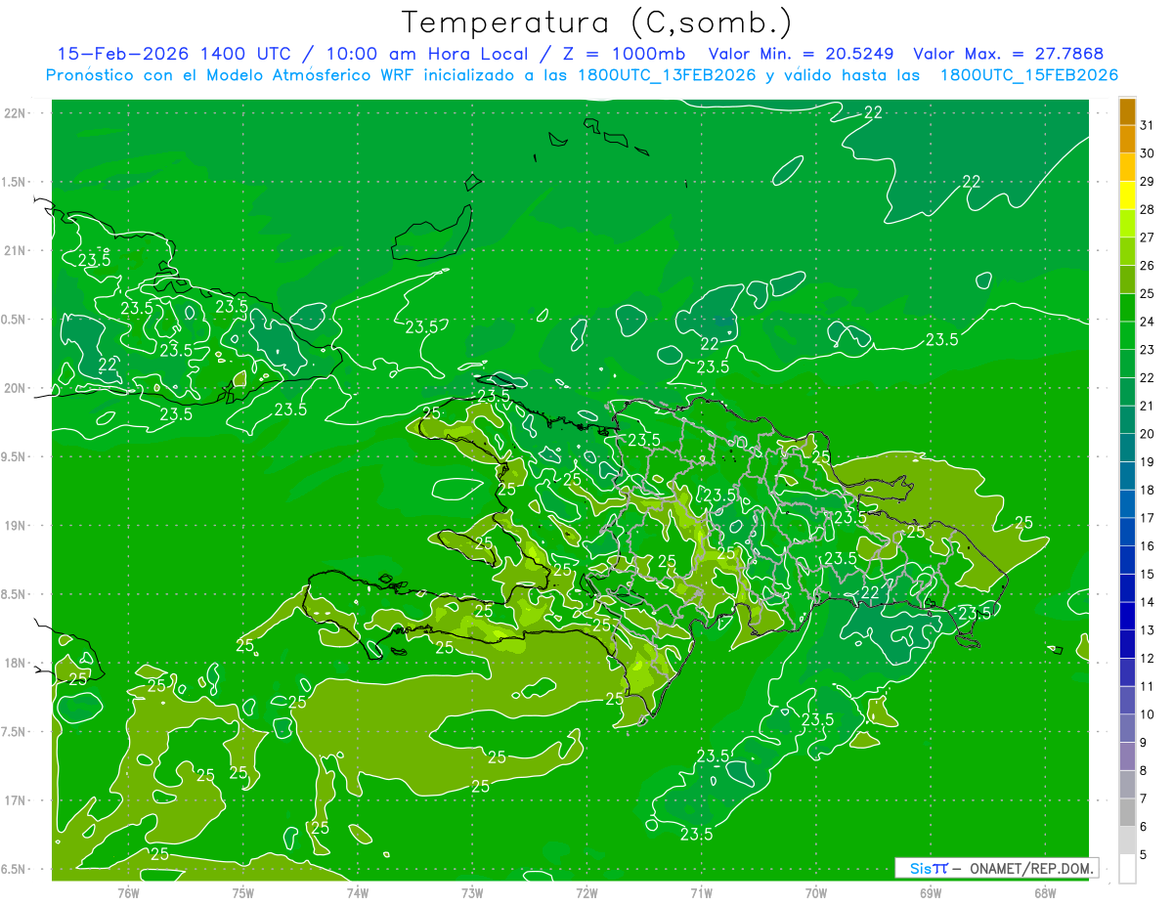This screenshot has height=906, width=1173.
Task: Click the color scale value "12"
Action: [1148, 659]
